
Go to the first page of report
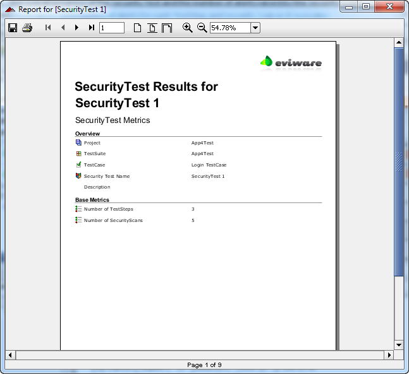(x=48, y=28)
